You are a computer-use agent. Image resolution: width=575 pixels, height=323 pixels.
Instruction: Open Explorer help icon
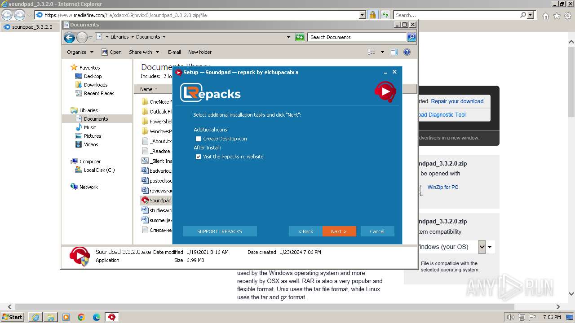point(407,52)
